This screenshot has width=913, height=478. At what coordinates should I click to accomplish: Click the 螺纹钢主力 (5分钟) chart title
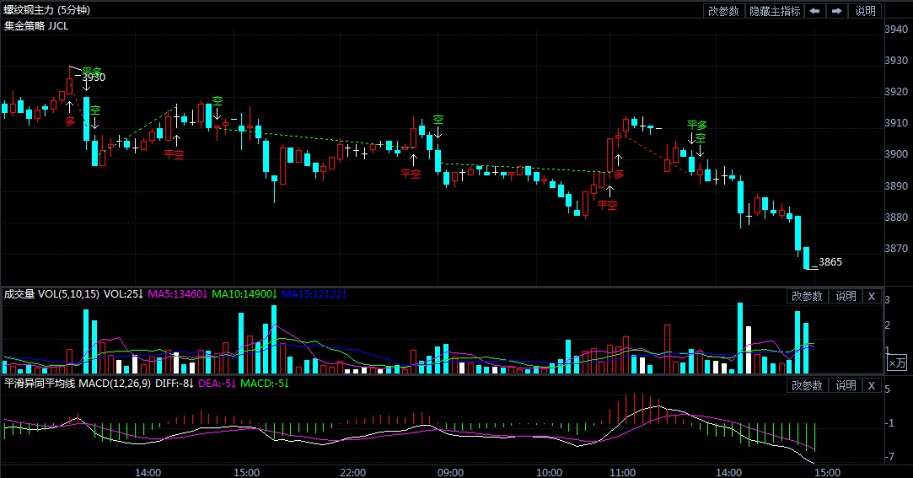[46, 10]
